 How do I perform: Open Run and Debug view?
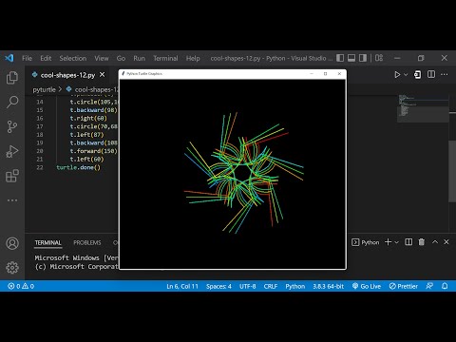click(12, 151)
